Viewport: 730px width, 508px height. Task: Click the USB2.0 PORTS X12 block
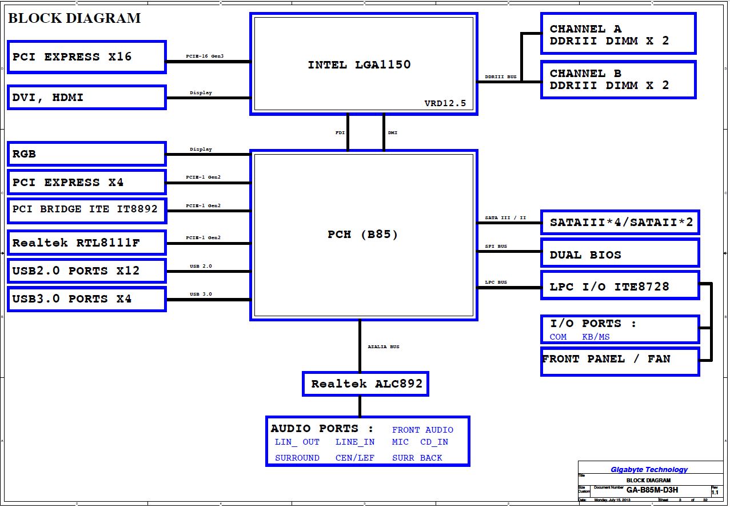87,271
